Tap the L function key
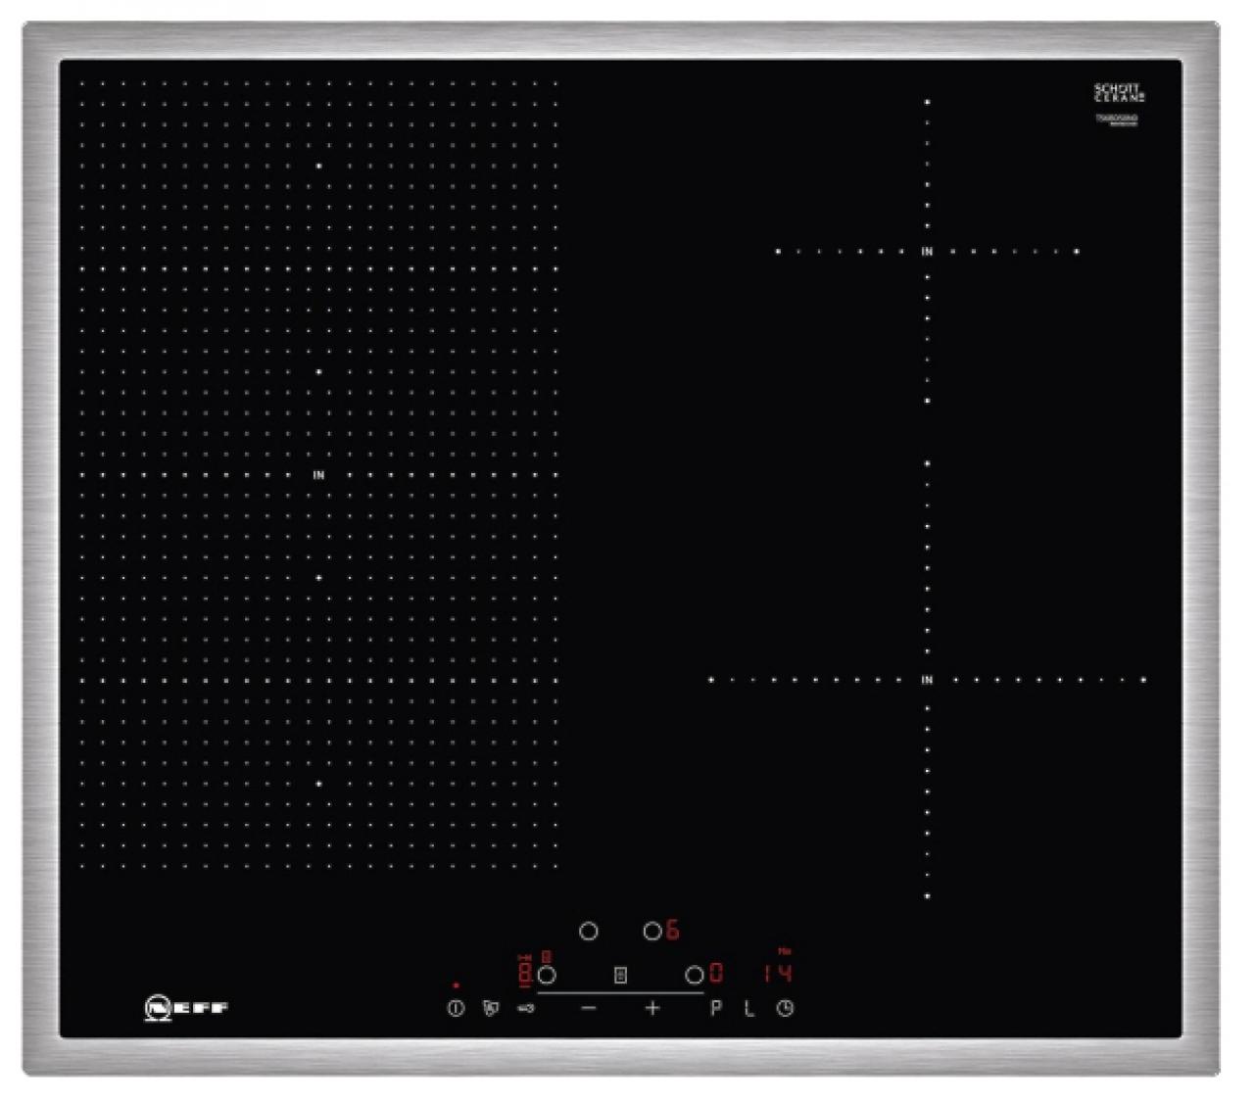 pyautogui.click(x=749, y=1008)
